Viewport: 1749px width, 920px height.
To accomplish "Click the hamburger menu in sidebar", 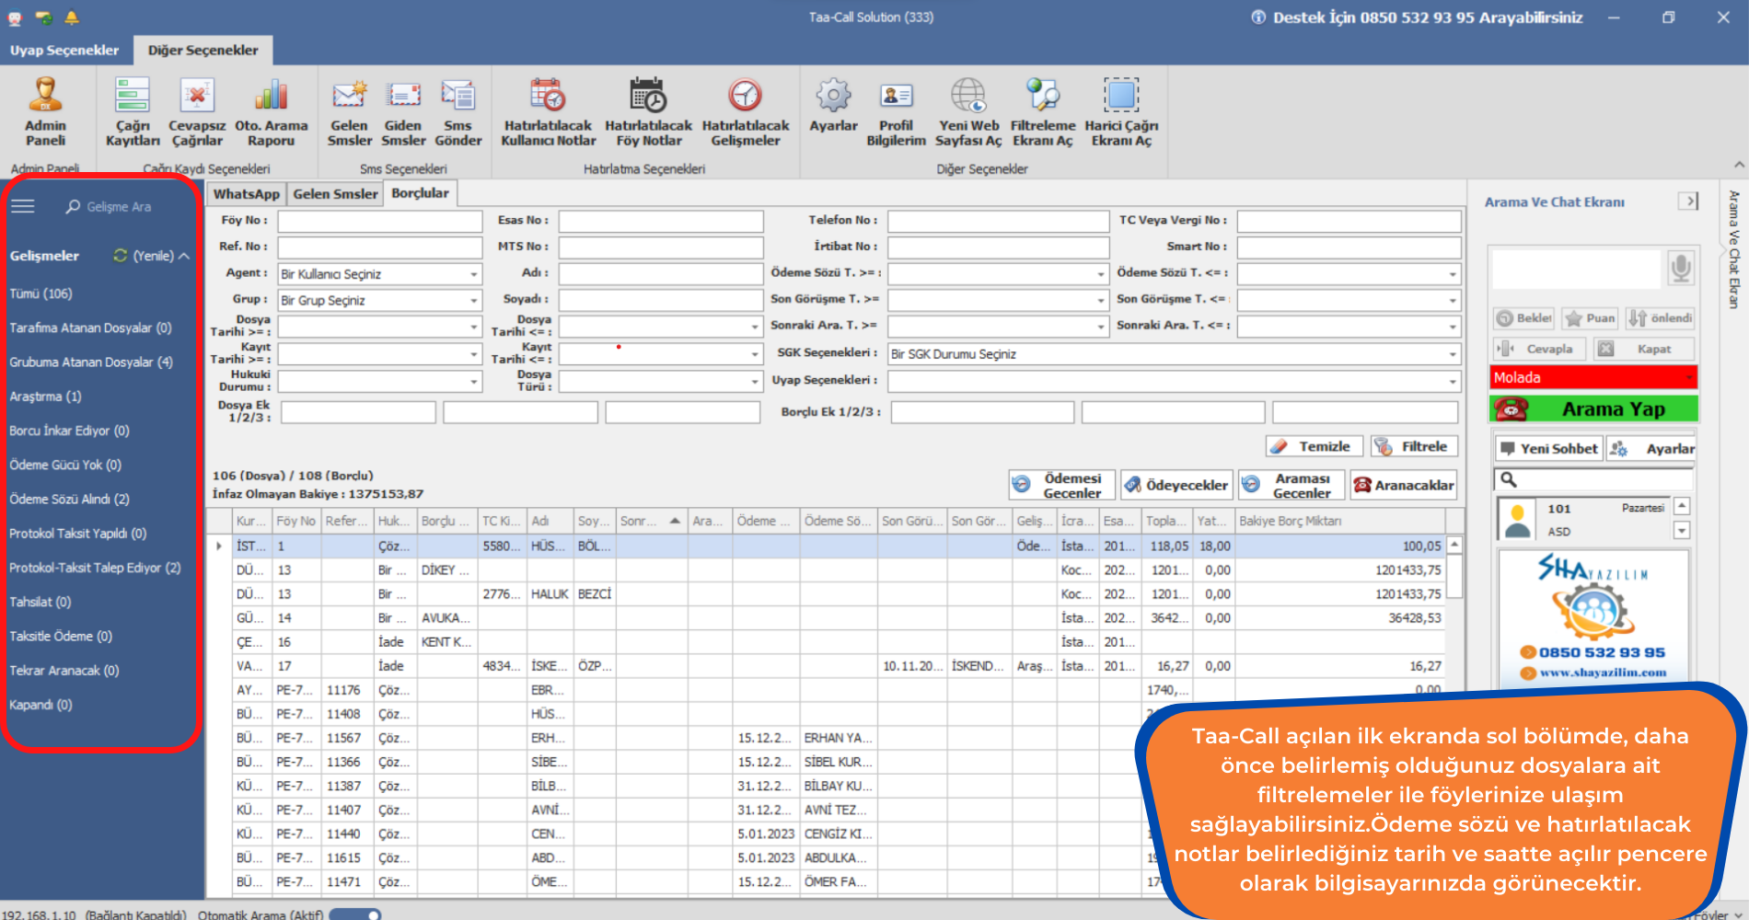I will [23, 206].
